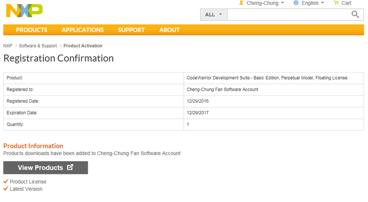The image size is (368, 202).
Task: Click the Product License checkmark icon
Action: [6, 181]
